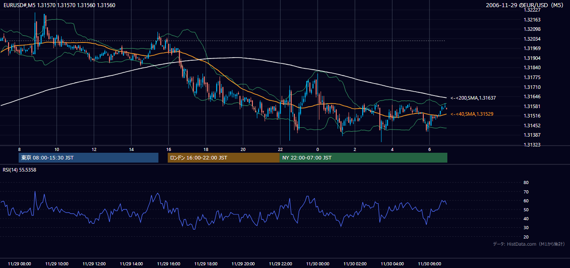The height and width of the screenshot is (268, 570).
Task: Click price level 1.31710 on axis
Action: coord(532,87)
